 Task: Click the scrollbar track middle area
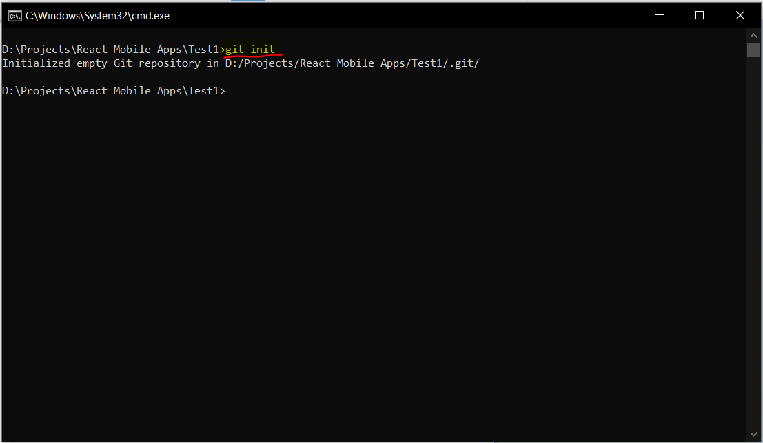click(753, 241)
